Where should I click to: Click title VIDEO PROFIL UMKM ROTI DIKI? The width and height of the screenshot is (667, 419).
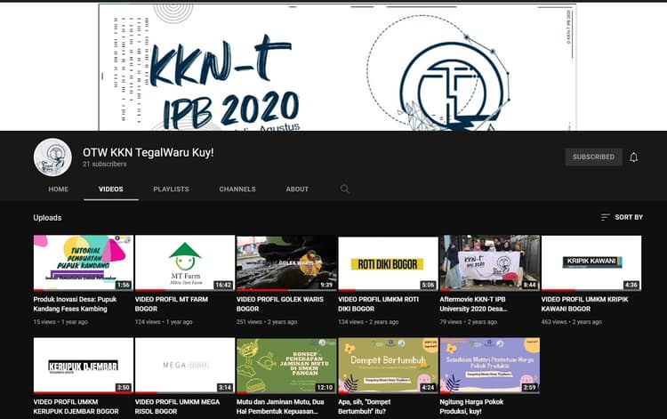379,304
